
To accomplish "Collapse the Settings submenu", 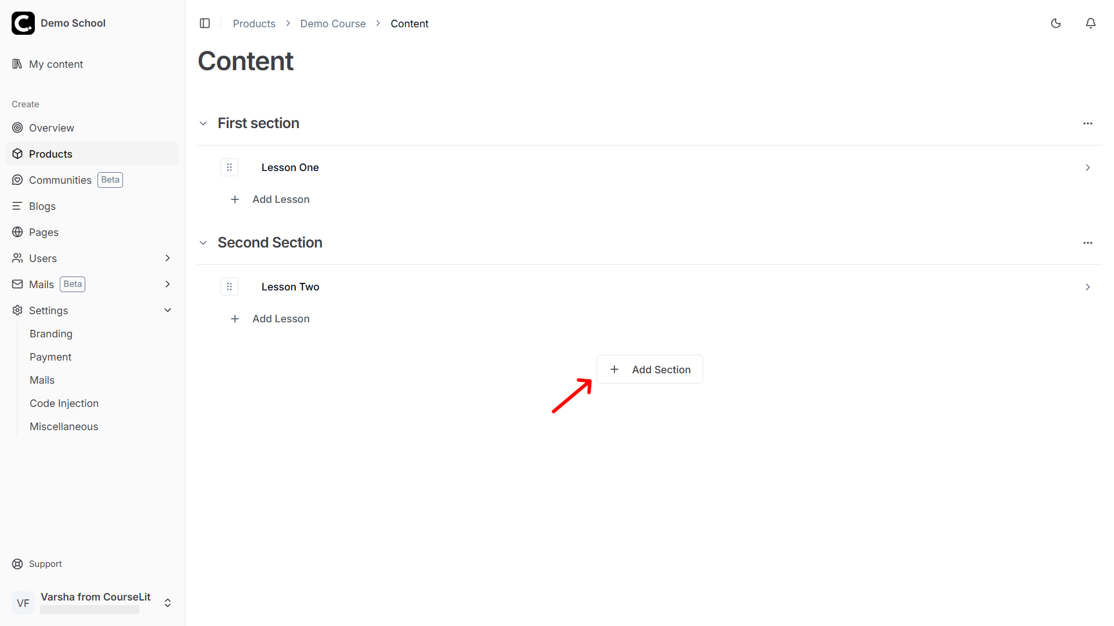I will click(168, 310).
